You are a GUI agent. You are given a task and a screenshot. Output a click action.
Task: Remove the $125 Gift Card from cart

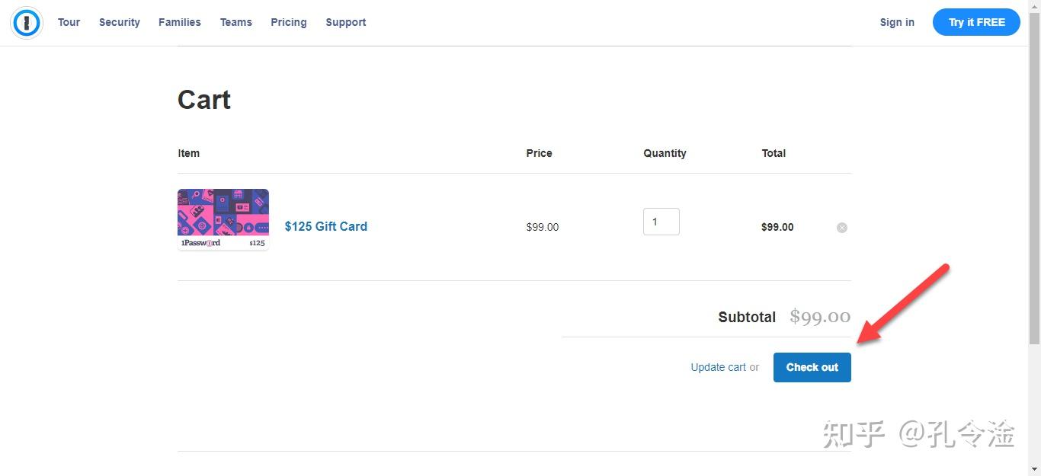pos(842,228)
